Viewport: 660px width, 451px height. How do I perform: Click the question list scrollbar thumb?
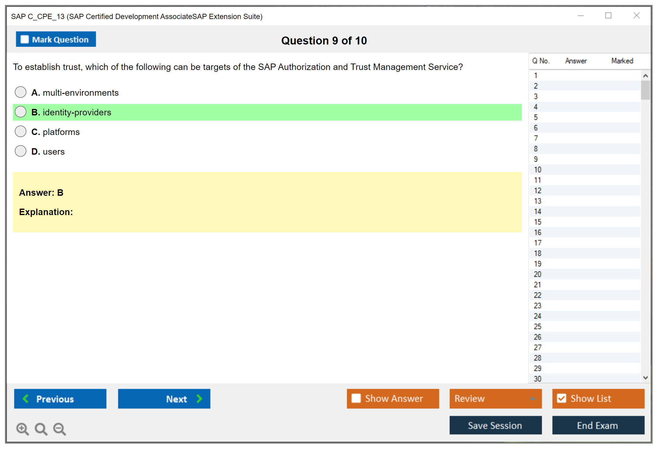[645, 90]
